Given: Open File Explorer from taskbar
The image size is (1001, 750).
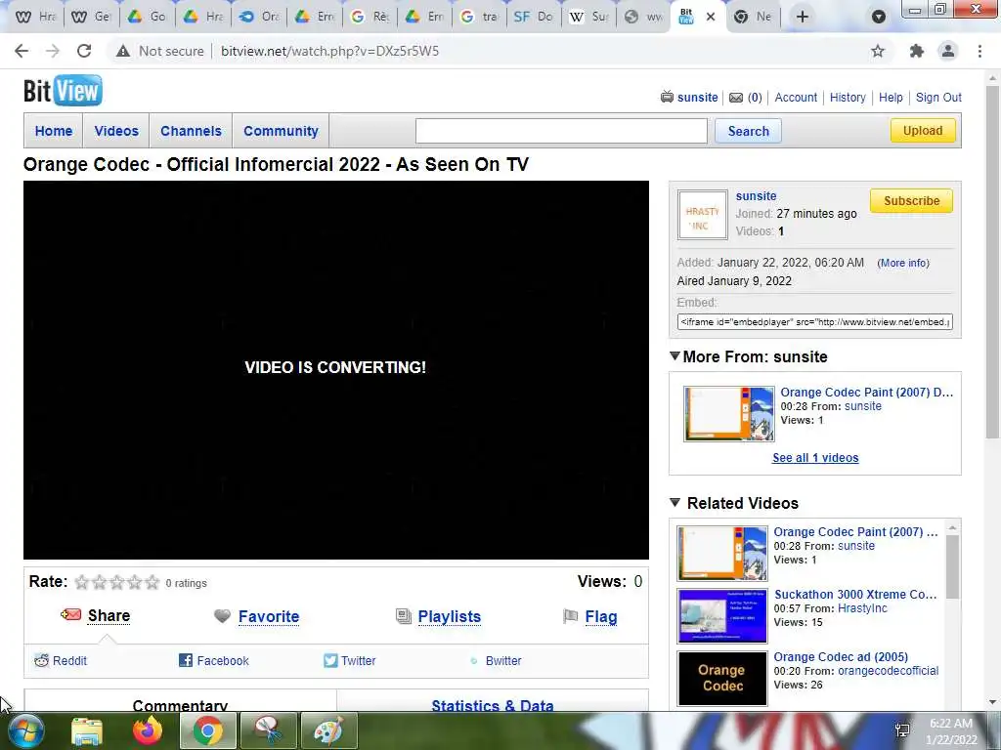Looking at the screenshot, I should pyautogui.click(x=87, y=731).
